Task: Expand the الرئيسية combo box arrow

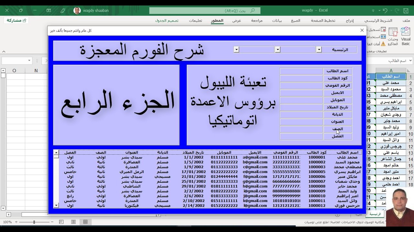Action: (319, 50)
